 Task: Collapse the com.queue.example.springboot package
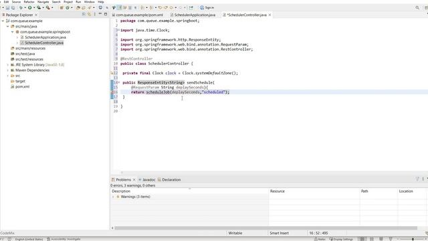point(13,31)
